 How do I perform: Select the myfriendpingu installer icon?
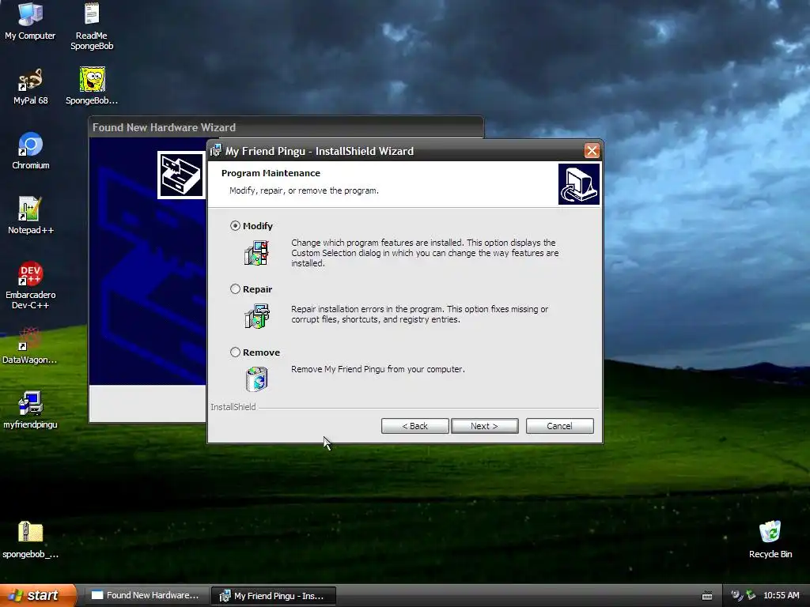pos(30,410)
